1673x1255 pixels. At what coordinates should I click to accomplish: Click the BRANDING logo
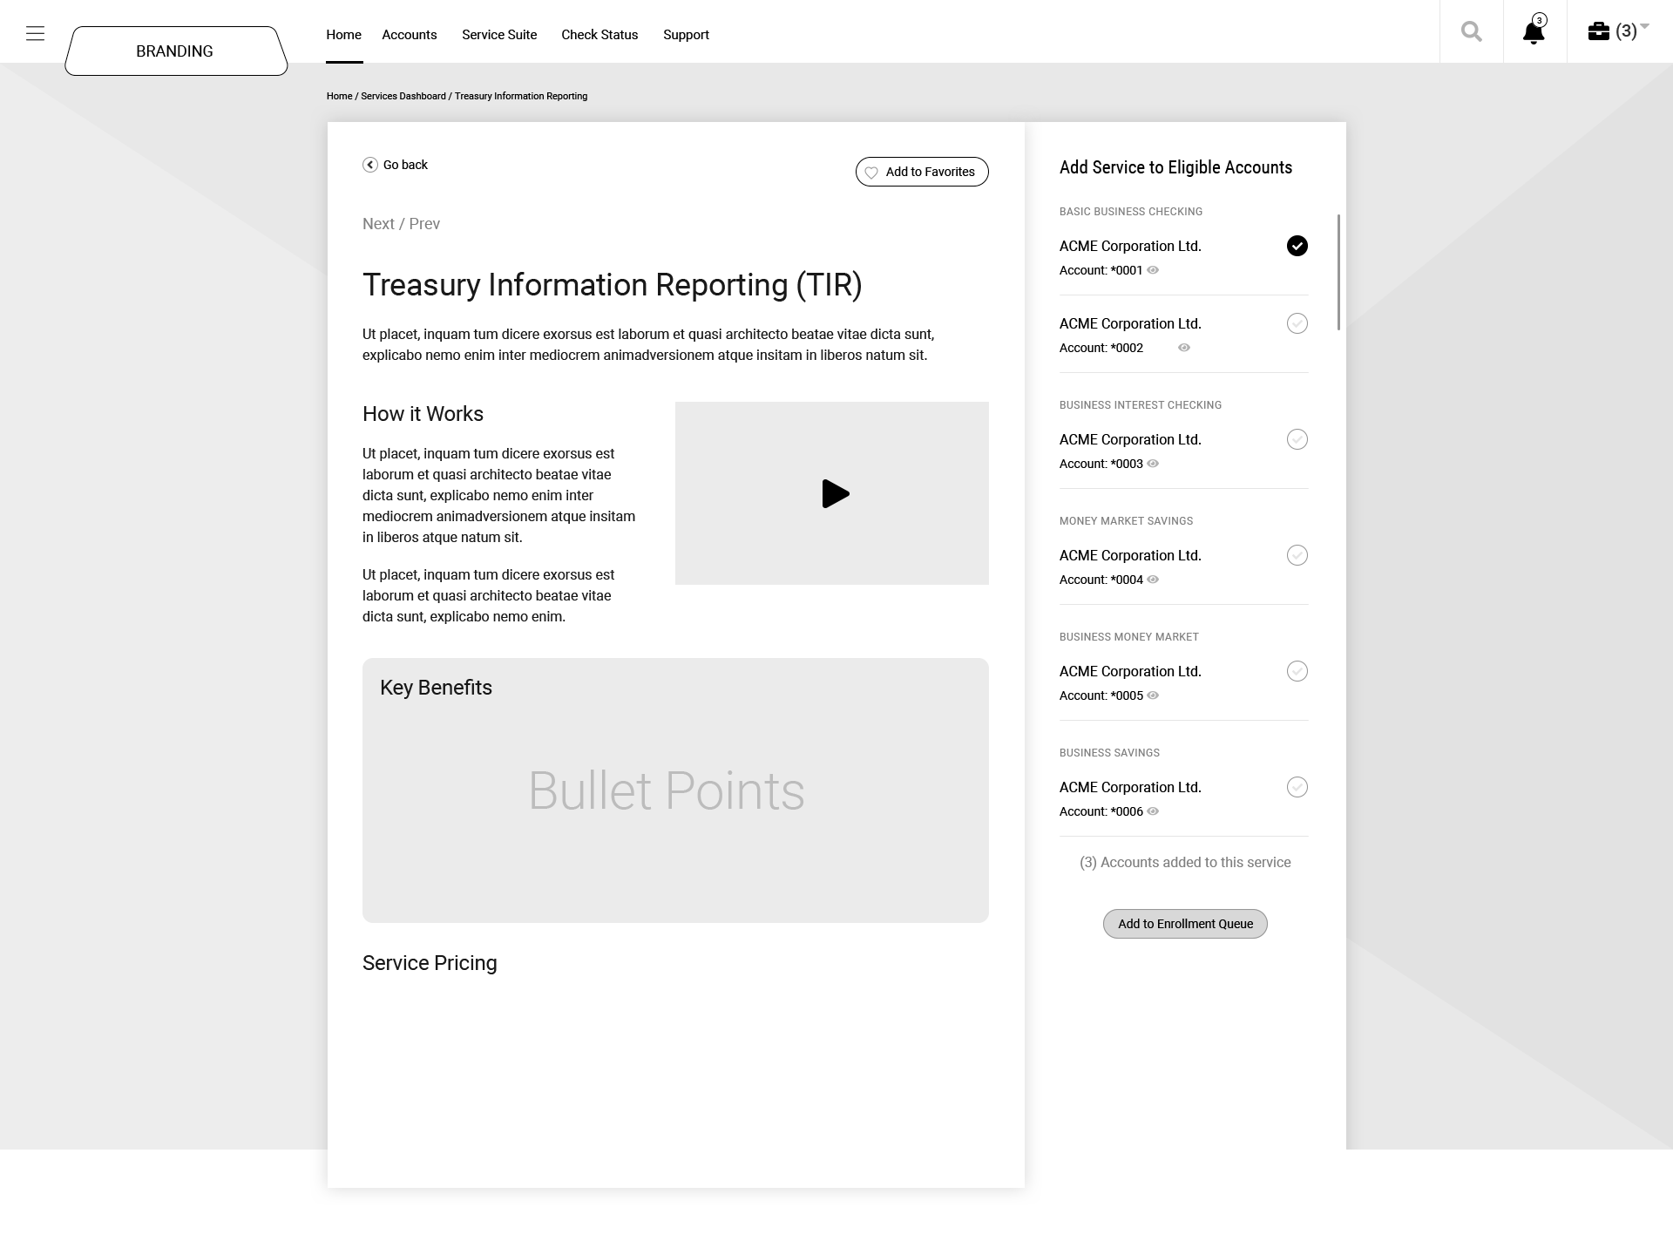tap(176, 51)
